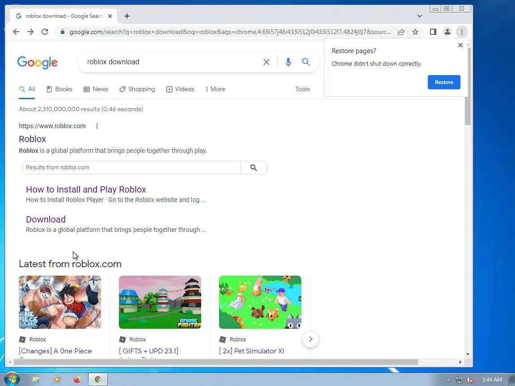The image size is (515, 386).
Task: Click the Restore button
Action: pos(444,82)
